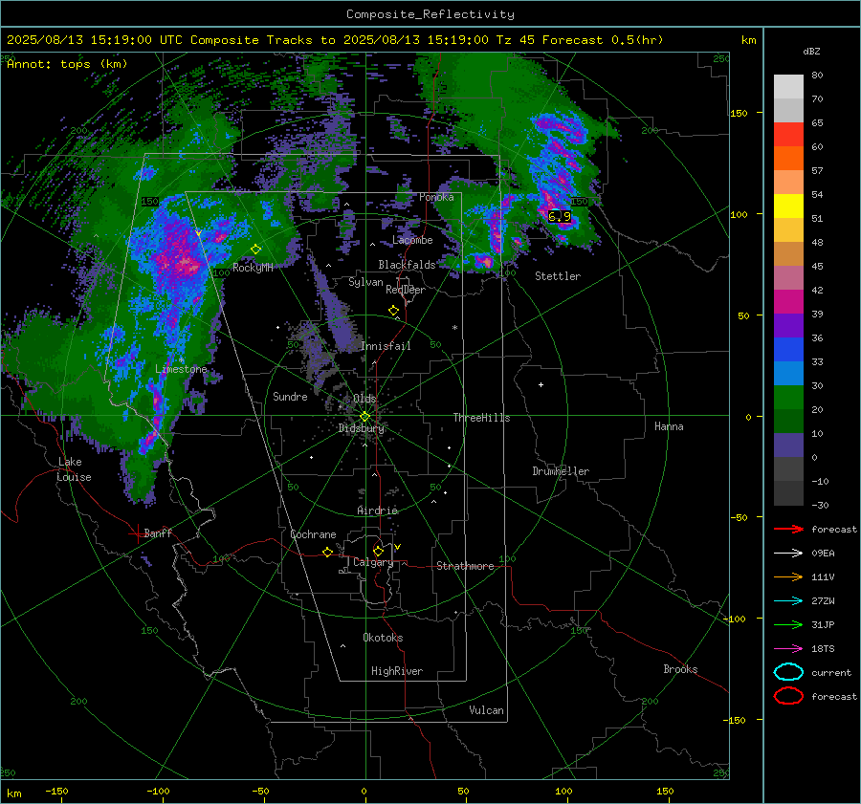Viewport: 861px width, 804px height.
Task: Click the cyan 27ZW track arrow
Action: [x=788, y=601]
